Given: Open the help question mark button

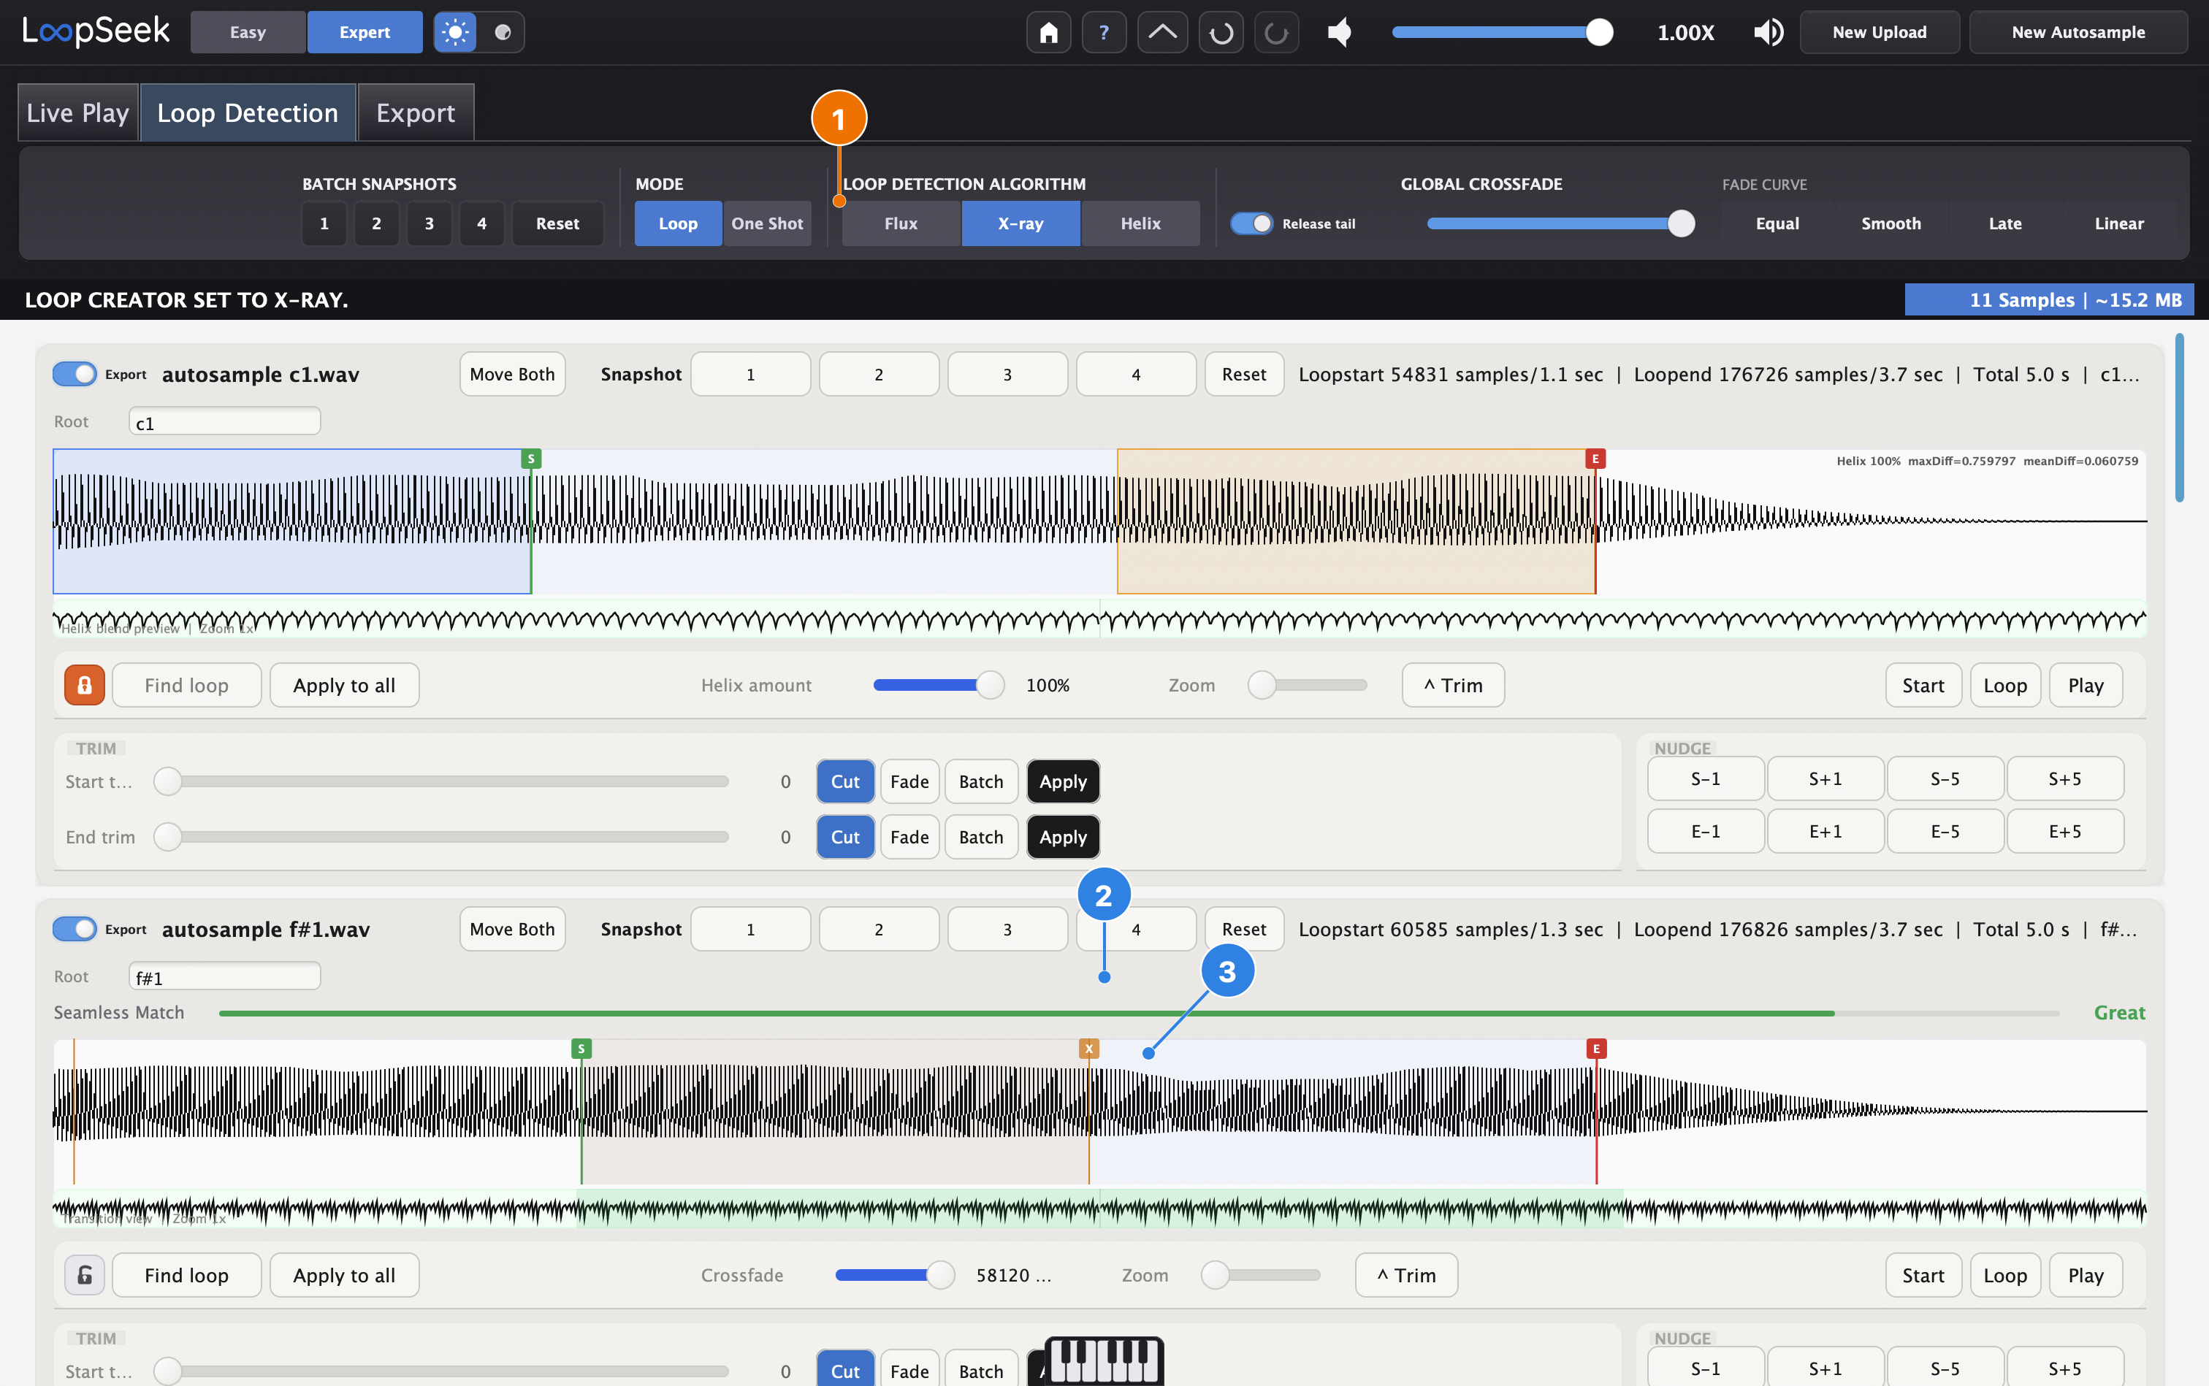Looking at the screenshot, I should (1104, 32).
